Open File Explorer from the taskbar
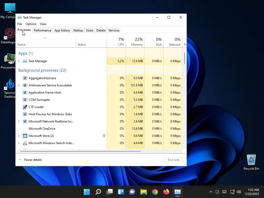The image size is (264, 198). click(144, 192)
